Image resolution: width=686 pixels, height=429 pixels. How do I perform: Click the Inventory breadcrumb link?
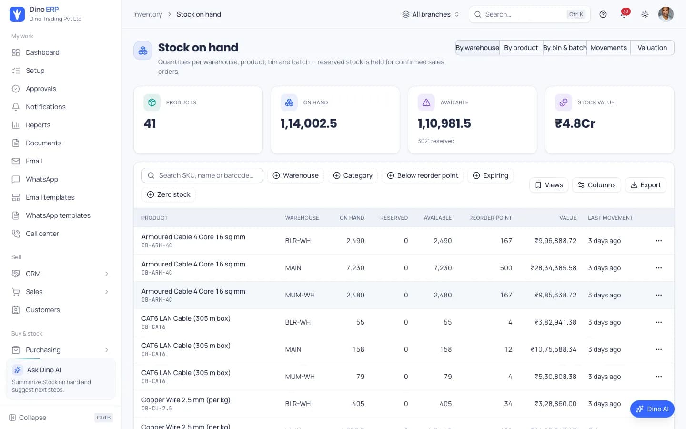click(148, 14)
